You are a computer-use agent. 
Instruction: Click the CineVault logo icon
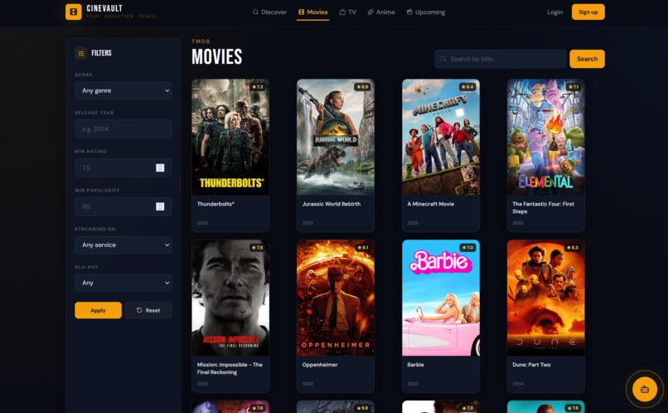(73, 12)
